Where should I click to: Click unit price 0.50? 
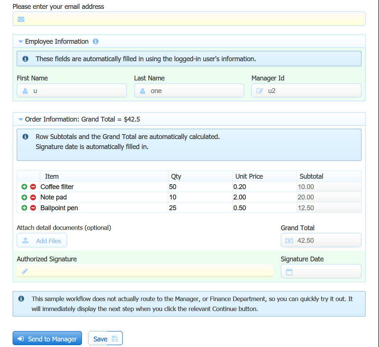click(265, 208)
